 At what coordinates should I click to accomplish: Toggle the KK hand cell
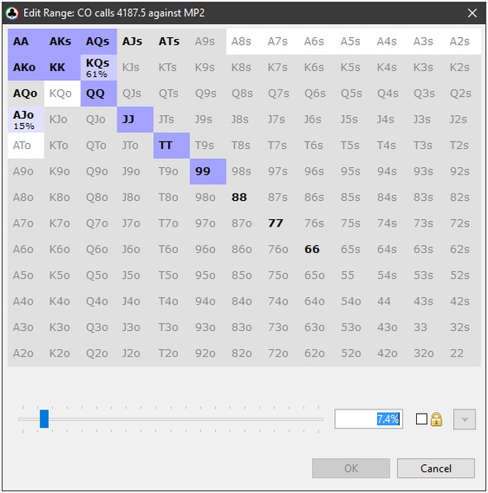(63, 68)
